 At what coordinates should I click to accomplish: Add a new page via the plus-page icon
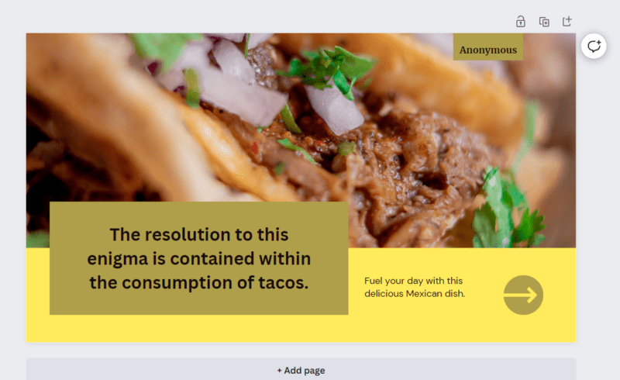(x=567, y=22)
